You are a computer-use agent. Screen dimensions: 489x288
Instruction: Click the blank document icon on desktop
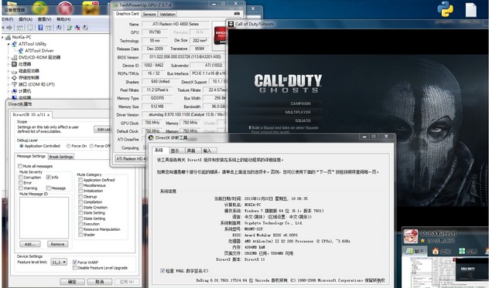tap(471, 10)
